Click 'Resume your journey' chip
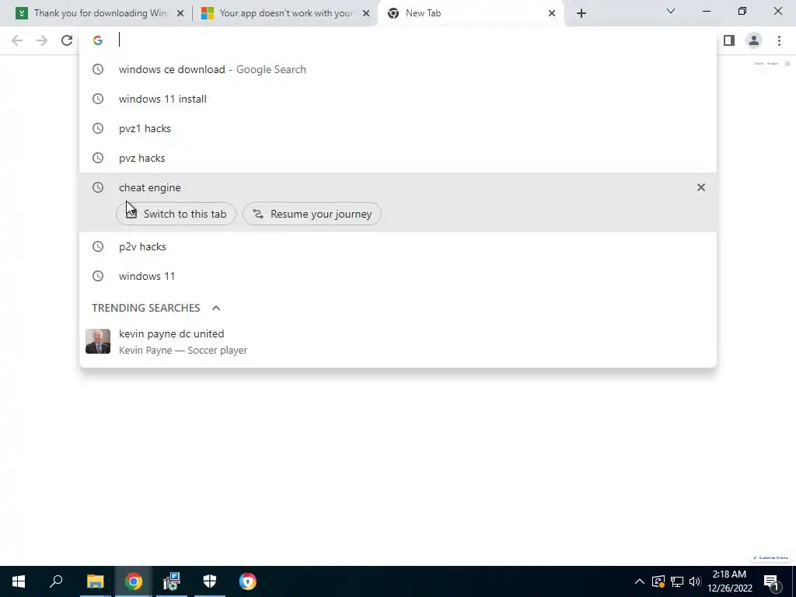 (x=312, y=214)
